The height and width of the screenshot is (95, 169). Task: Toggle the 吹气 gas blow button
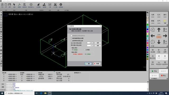click(x=159, y=21)
